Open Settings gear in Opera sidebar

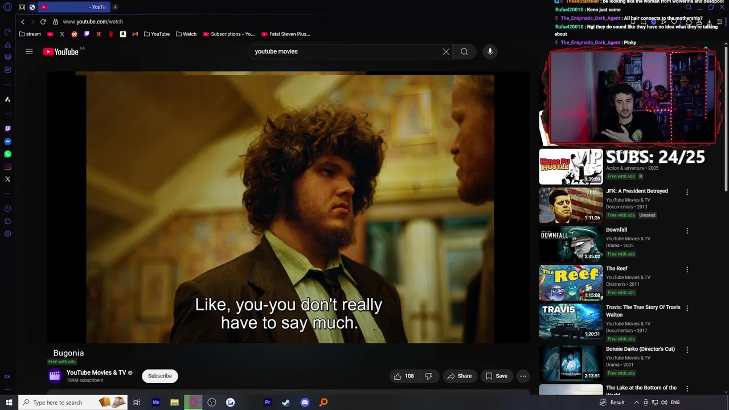coord(7,233)
